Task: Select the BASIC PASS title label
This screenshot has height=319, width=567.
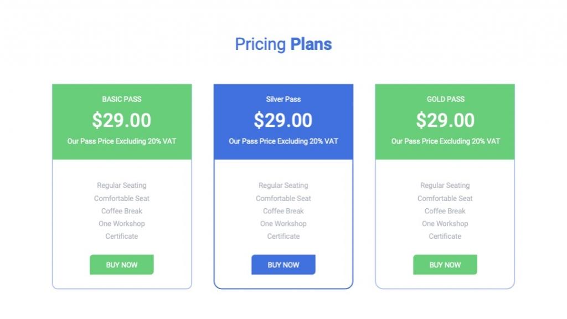Action: 122,99
